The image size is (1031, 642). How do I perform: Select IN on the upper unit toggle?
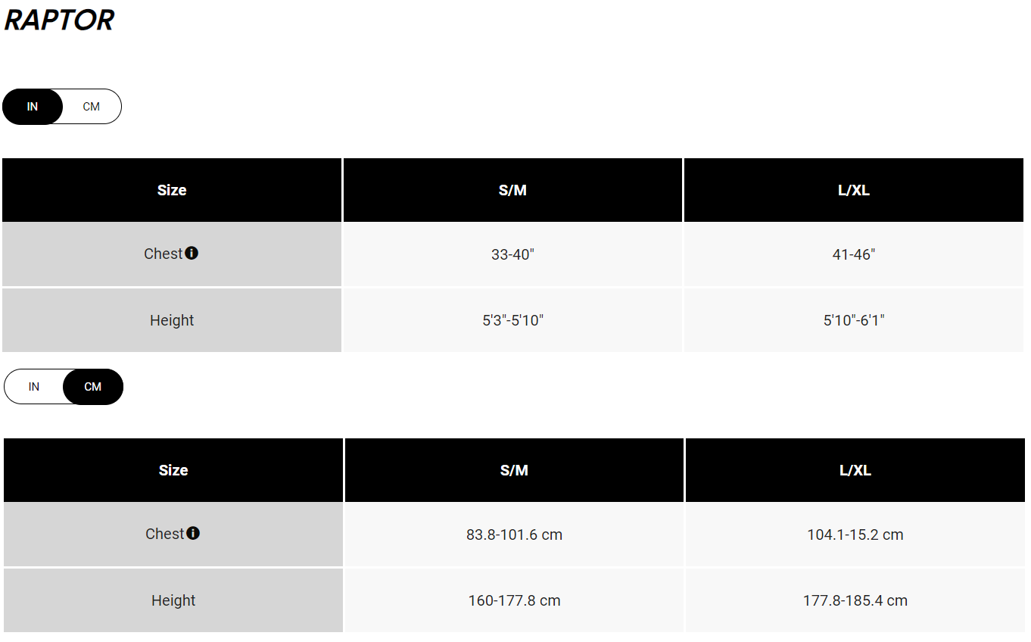coord(33,107)
